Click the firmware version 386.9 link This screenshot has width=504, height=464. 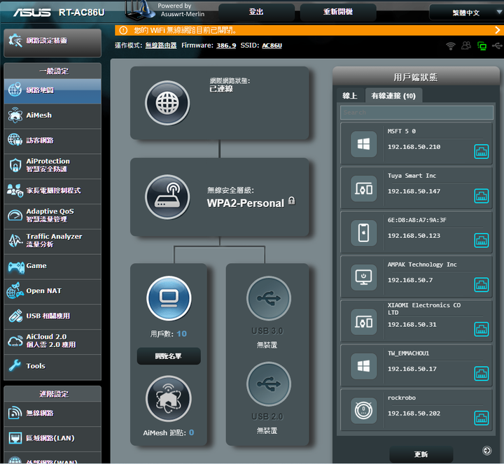226,45
